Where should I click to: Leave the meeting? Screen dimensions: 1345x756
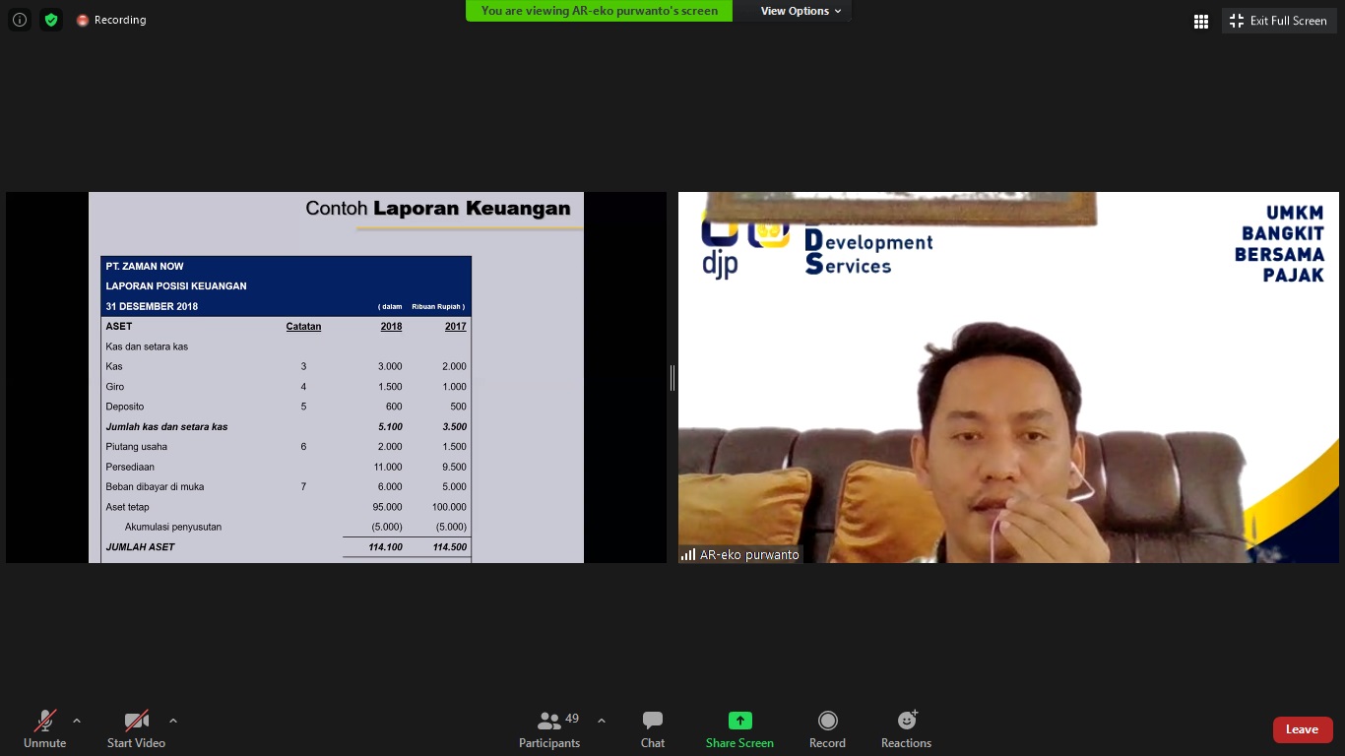tap(1302, 729)
